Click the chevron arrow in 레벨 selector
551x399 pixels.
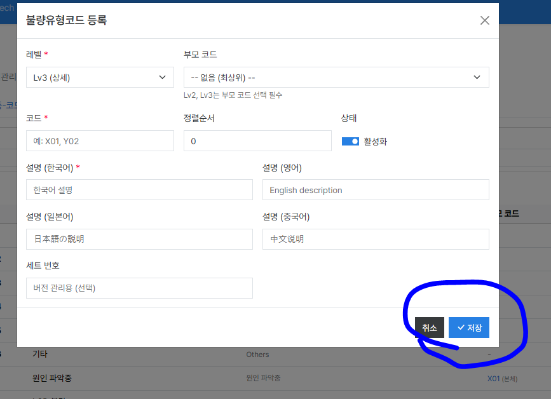pyautogui.click(x=161, y=78)
